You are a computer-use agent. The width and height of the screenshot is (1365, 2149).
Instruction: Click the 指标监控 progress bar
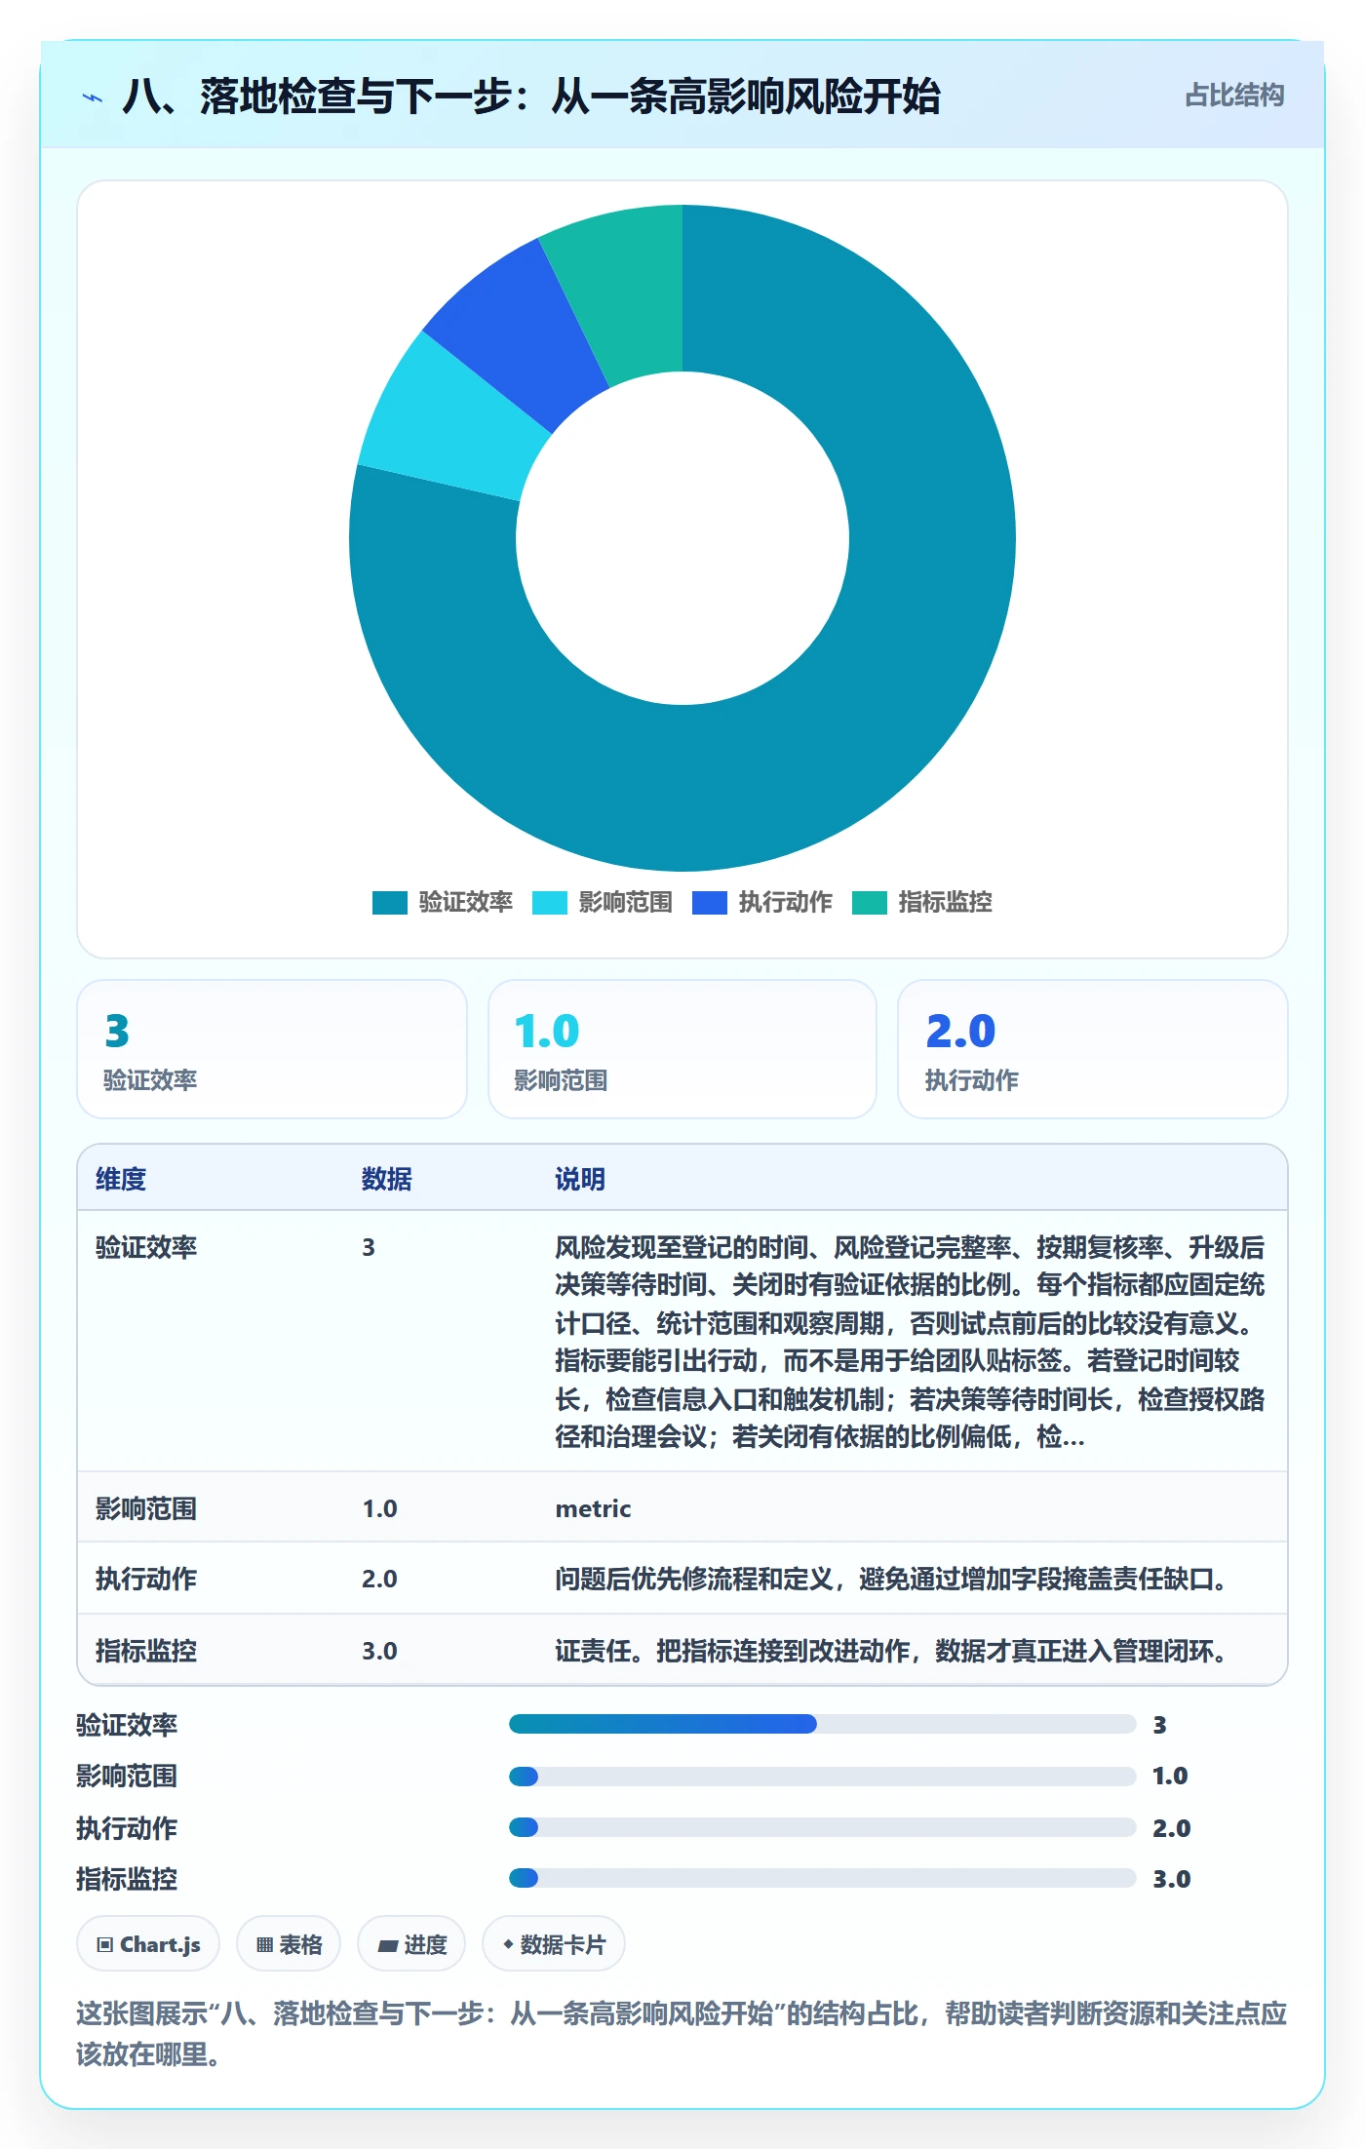(x=822, y=1878)
